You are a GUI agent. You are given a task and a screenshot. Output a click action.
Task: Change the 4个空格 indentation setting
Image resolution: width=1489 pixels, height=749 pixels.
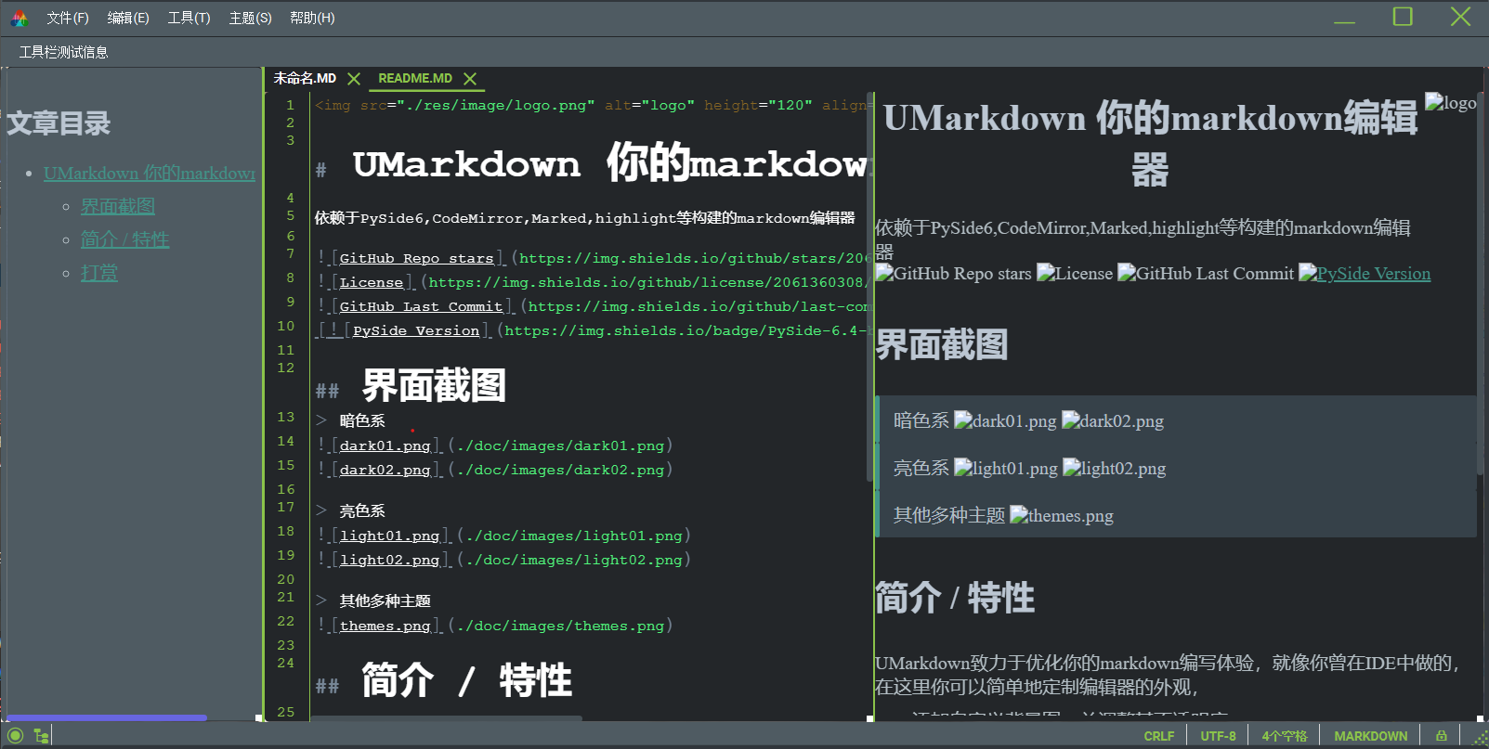click(1284, 736)
